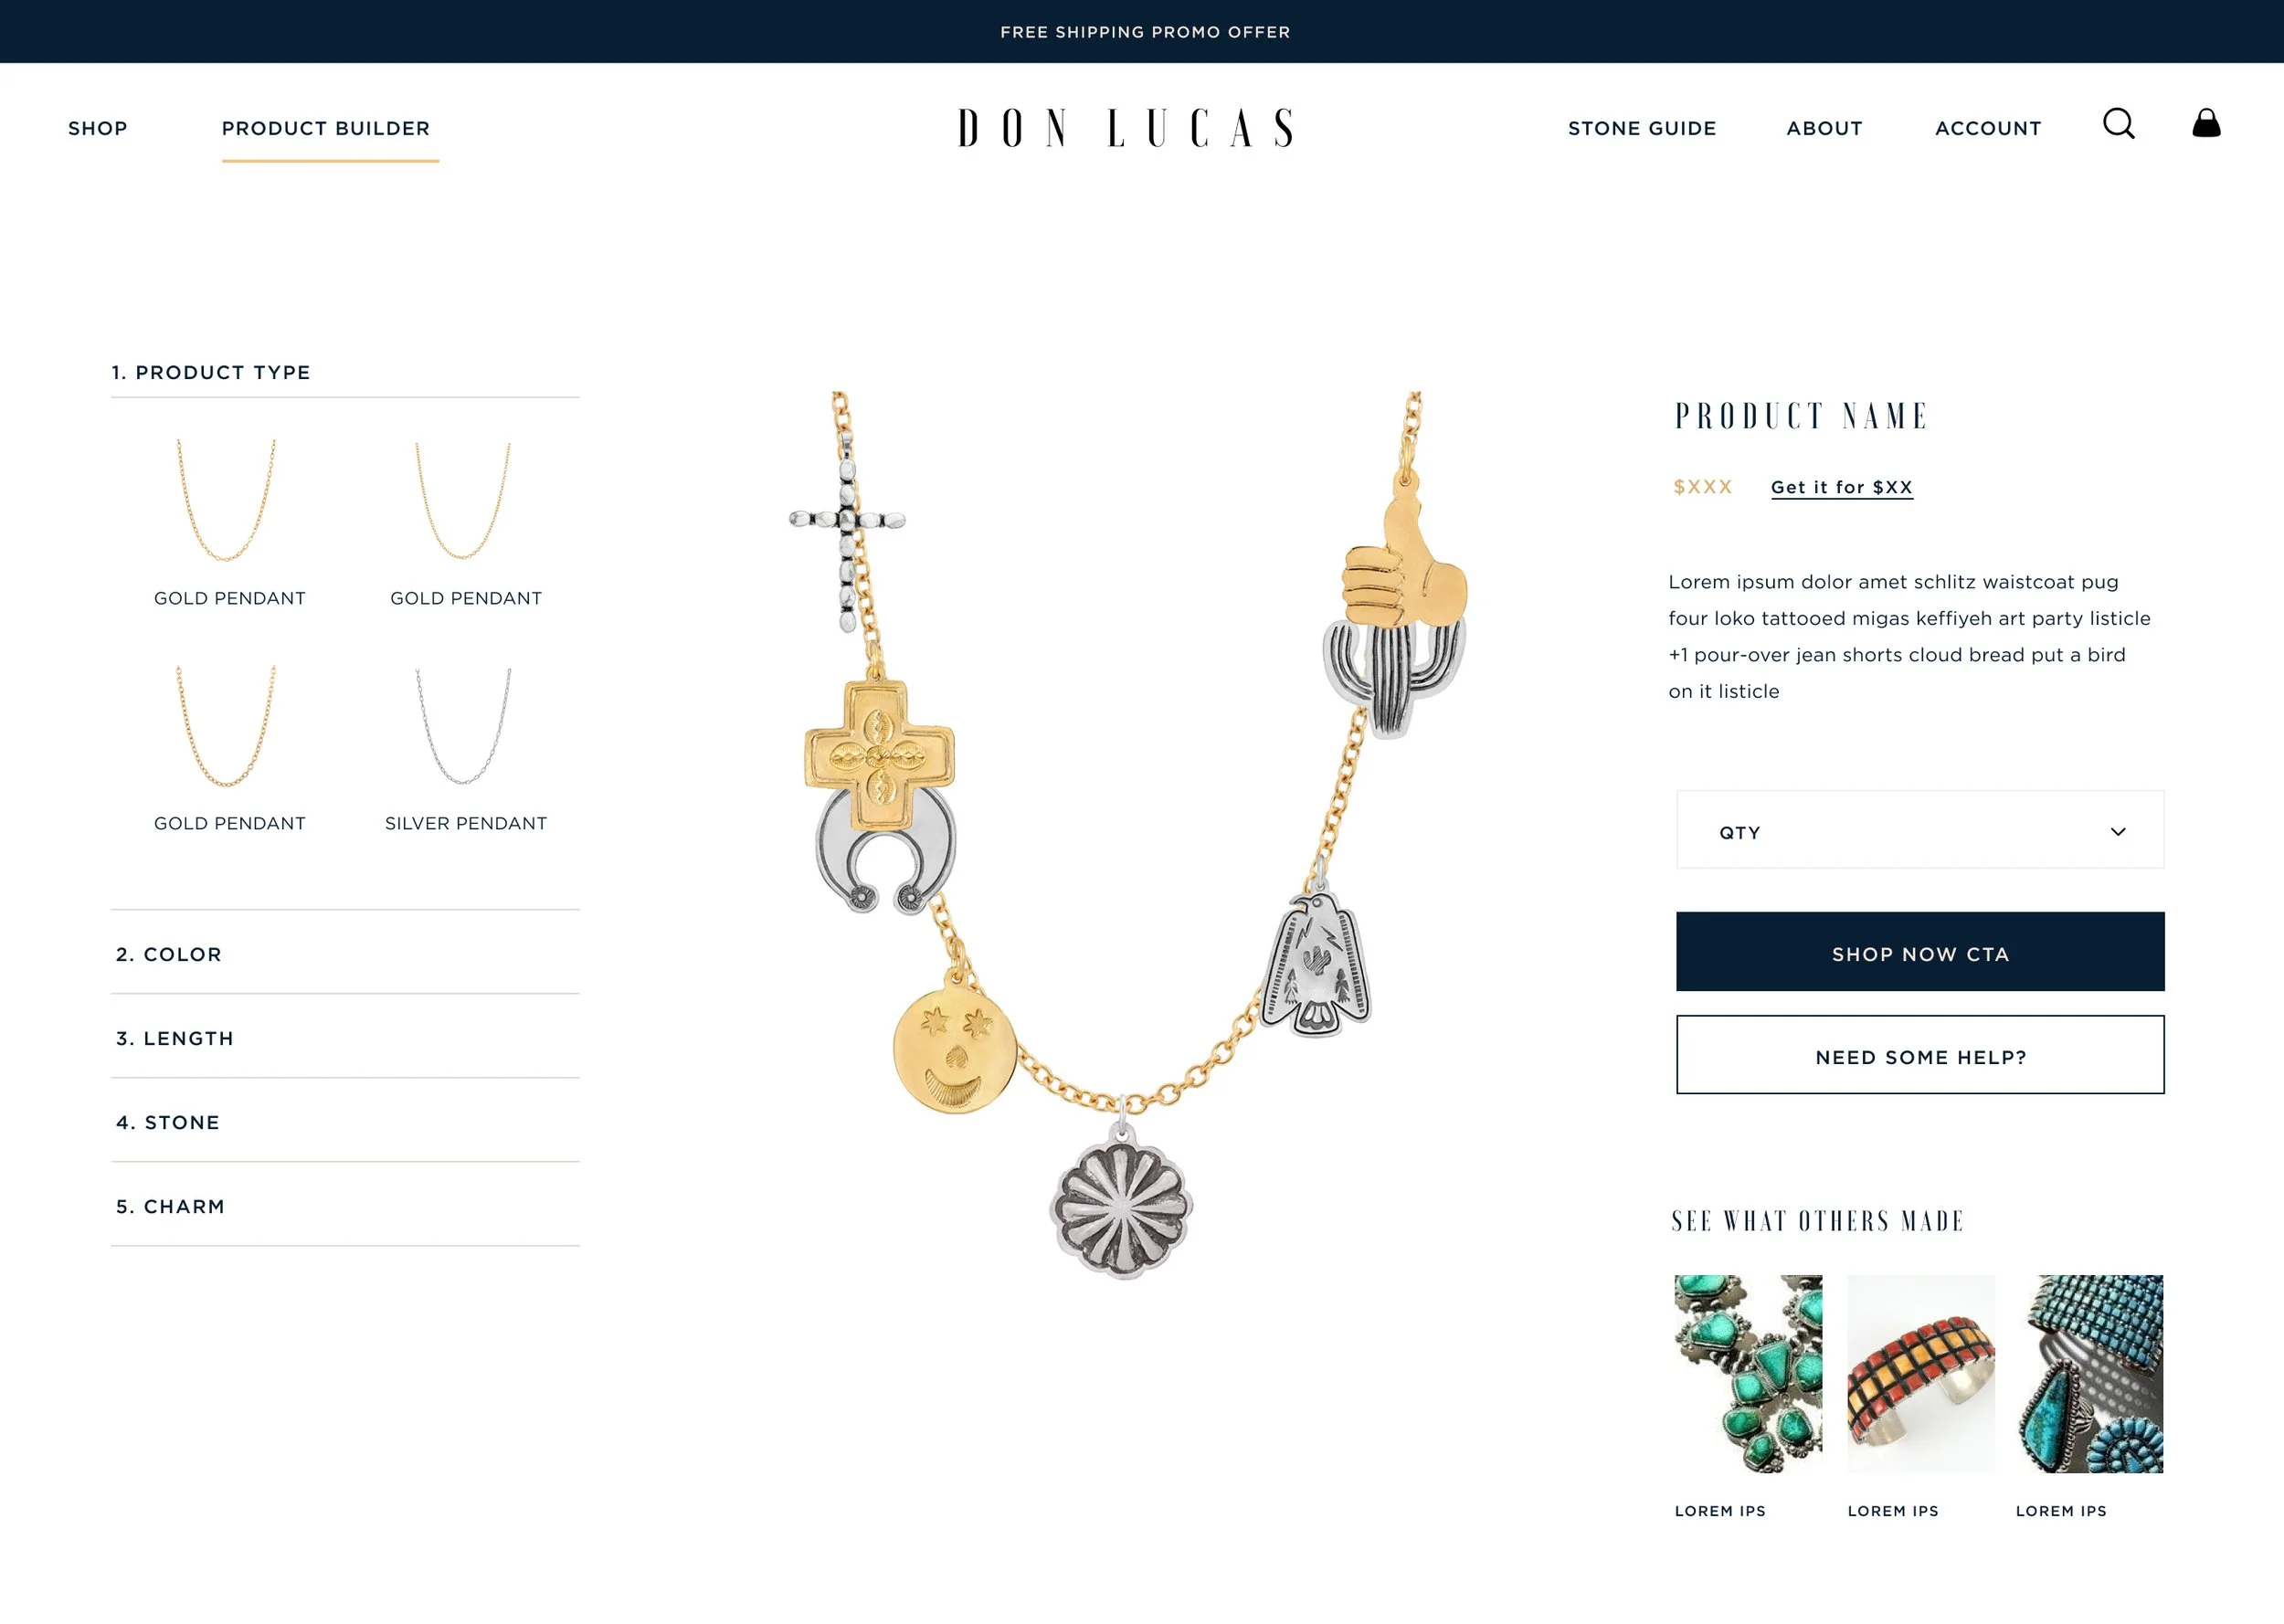Click the Don Lucas logo

tap(1126, 128)
